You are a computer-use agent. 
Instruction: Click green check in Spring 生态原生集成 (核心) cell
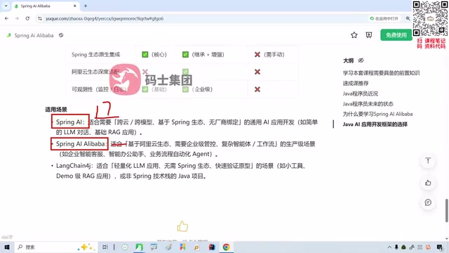(145, 55)
